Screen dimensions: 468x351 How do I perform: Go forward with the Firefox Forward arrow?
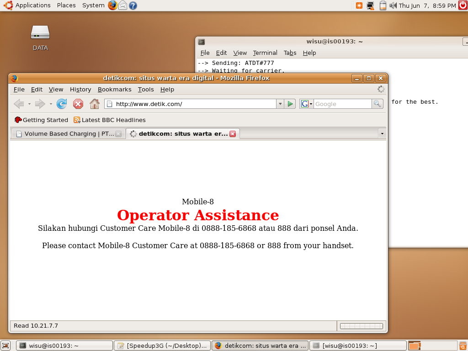tap(40, 104)
